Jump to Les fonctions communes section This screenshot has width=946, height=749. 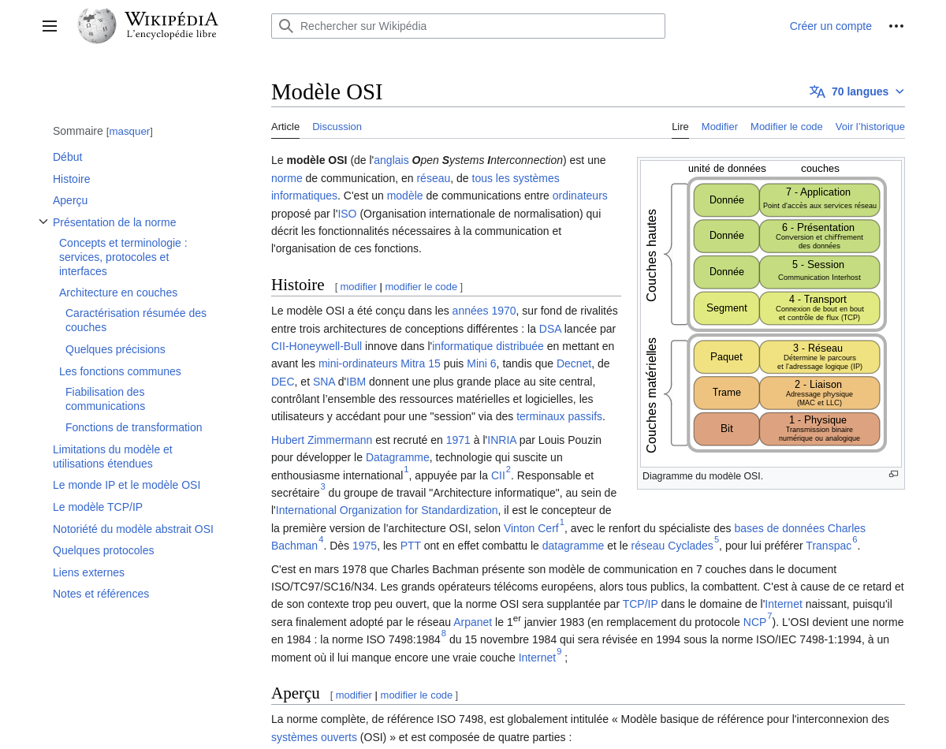(120, 371)
